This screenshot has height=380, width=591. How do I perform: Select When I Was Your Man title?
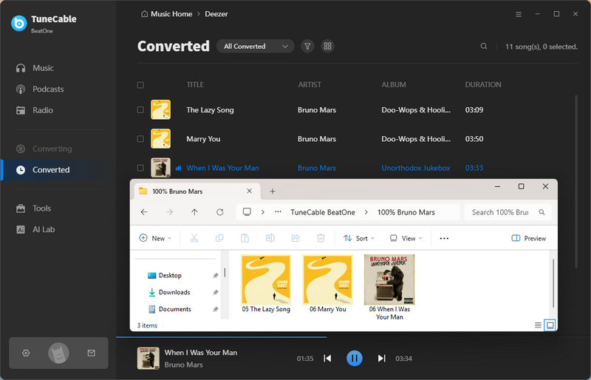[222, 168]
